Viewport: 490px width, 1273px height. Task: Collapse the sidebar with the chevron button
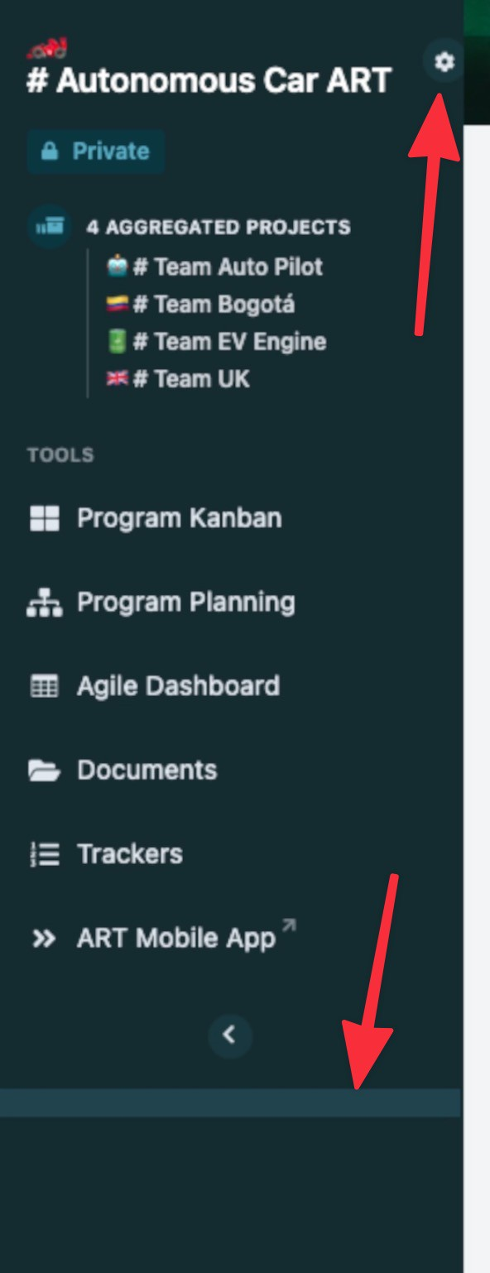click(x=230, y=1034)
